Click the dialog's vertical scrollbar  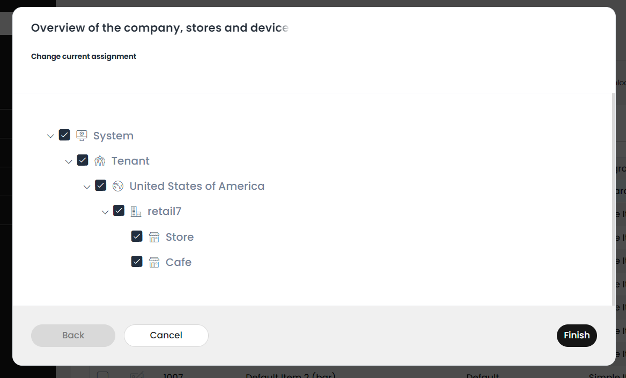(613, 199)
